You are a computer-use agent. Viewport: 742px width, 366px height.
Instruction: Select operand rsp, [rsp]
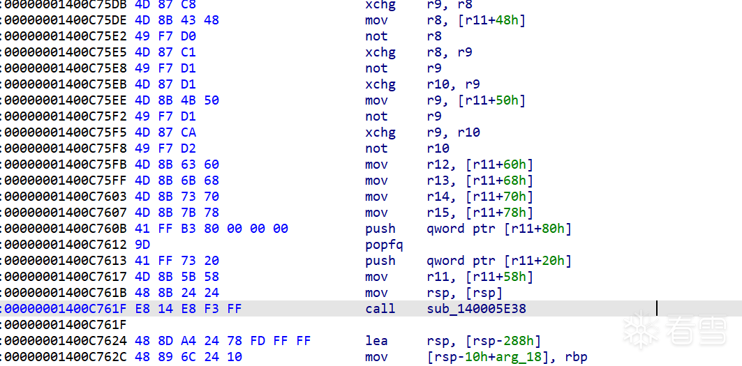point(464,293)
